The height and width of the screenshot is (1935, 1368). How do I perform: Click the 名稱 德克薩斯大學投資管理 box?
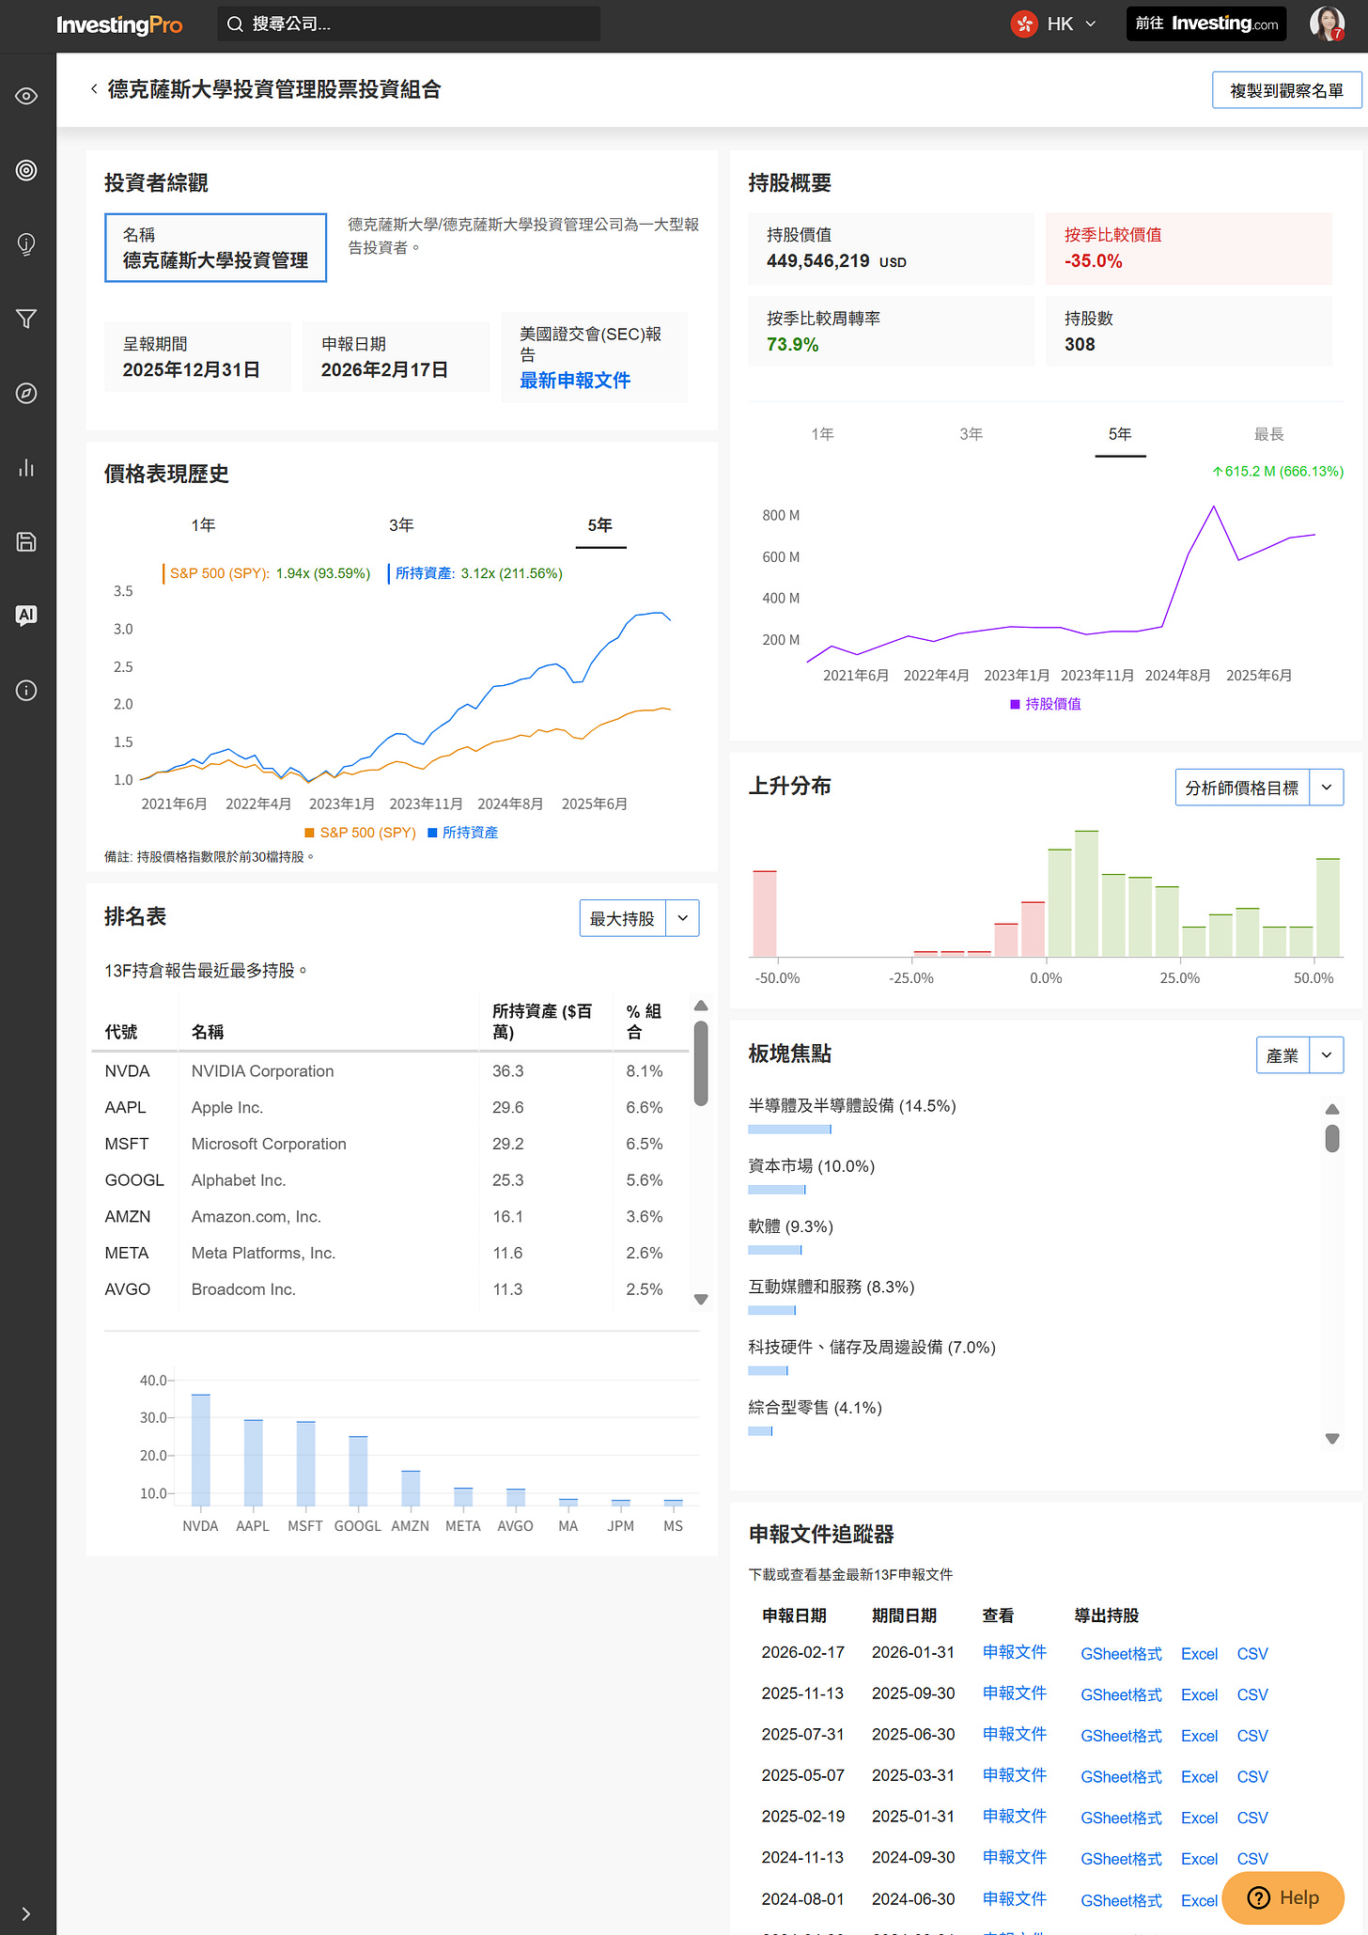click(215, 248)
